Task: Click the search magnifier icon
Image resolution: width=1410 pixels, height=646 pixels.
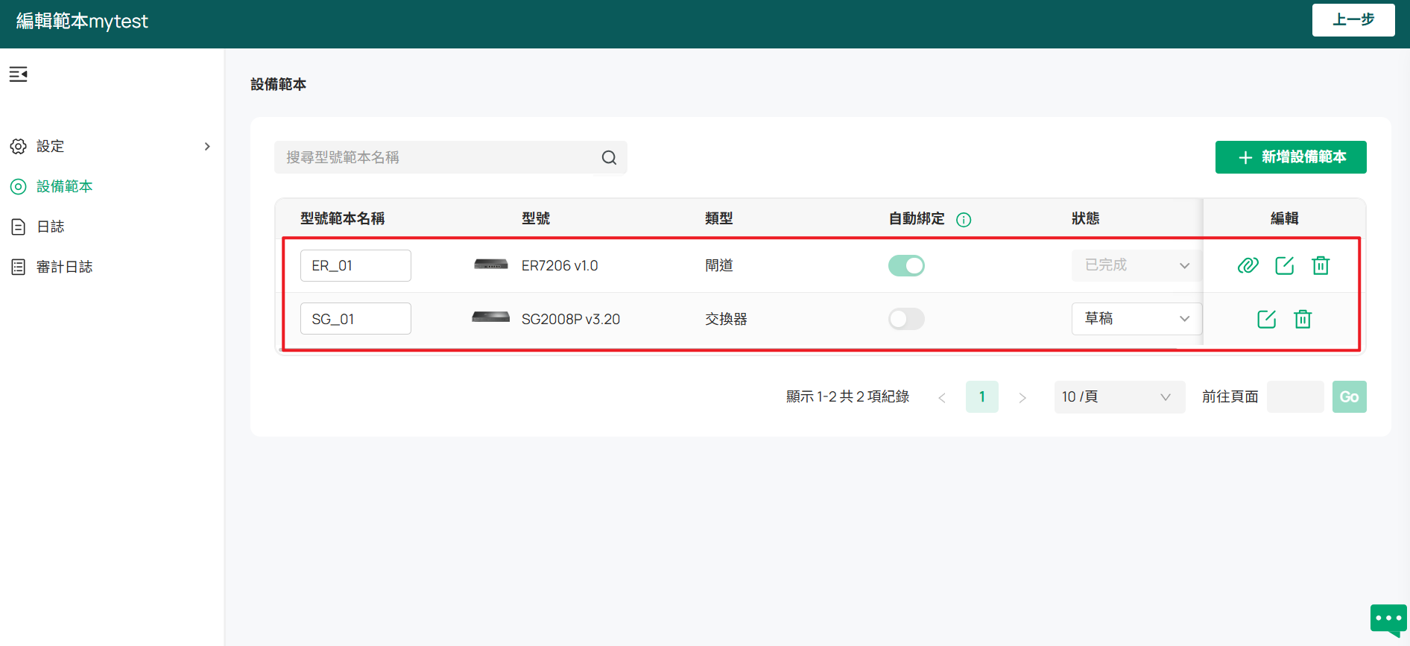Action: pyautogui.click(x=609, y=157)
